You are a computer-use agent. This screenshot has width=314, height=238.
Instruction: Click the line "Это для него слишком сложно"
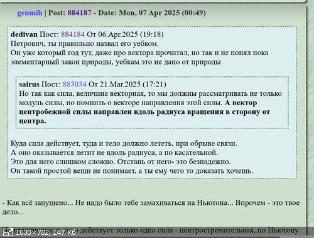(x=121, y=162)
